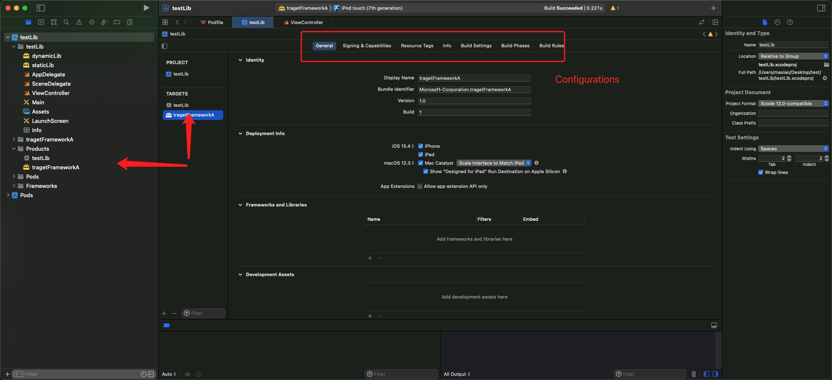Run the project with the play button
This screenshot has height=380, width=832.
tap(146, 8)
